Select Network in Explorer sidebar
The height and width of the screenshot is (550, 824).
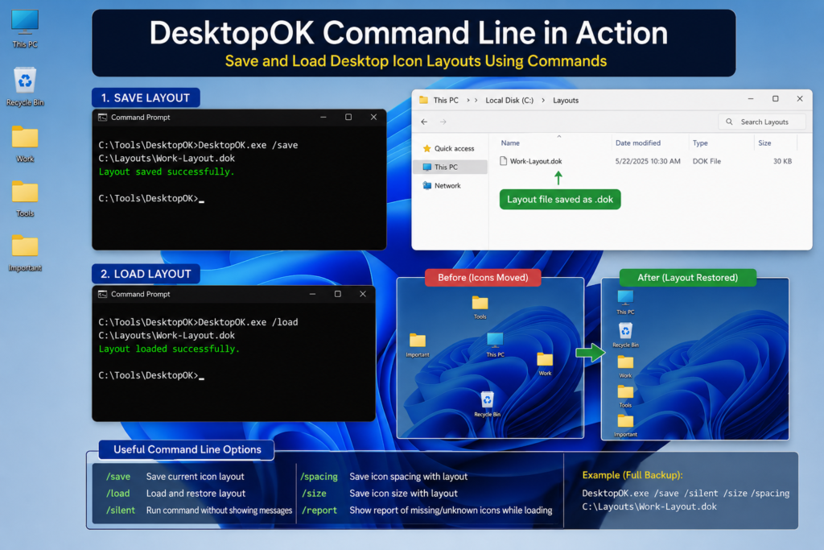(442, 185)
